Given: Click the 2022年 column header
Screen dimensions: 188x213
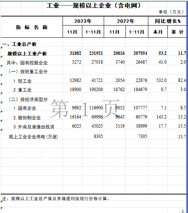Looking at the screenshot, I should click(x=126, y=21).
